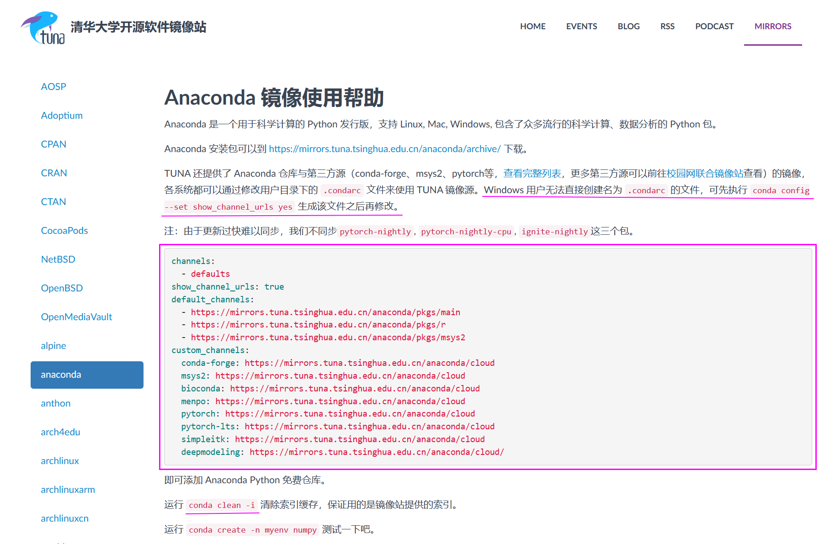Open OpenMediaVault help entry

tap(76, 317)
